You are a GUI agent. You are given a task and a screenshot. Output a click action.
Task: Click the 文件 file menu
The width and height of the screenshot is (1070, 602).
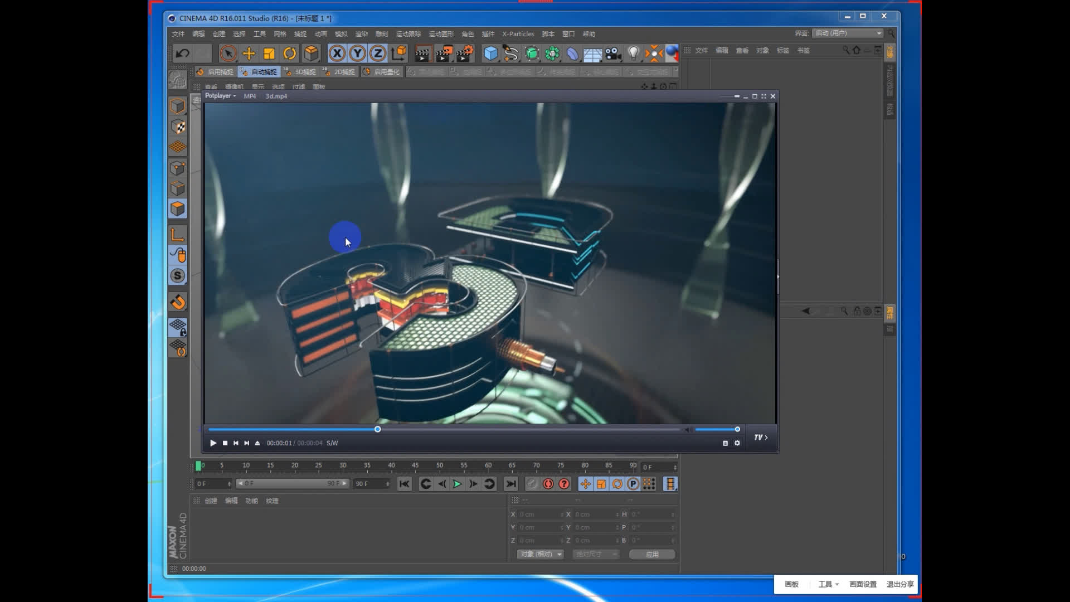tap(177, 34)
